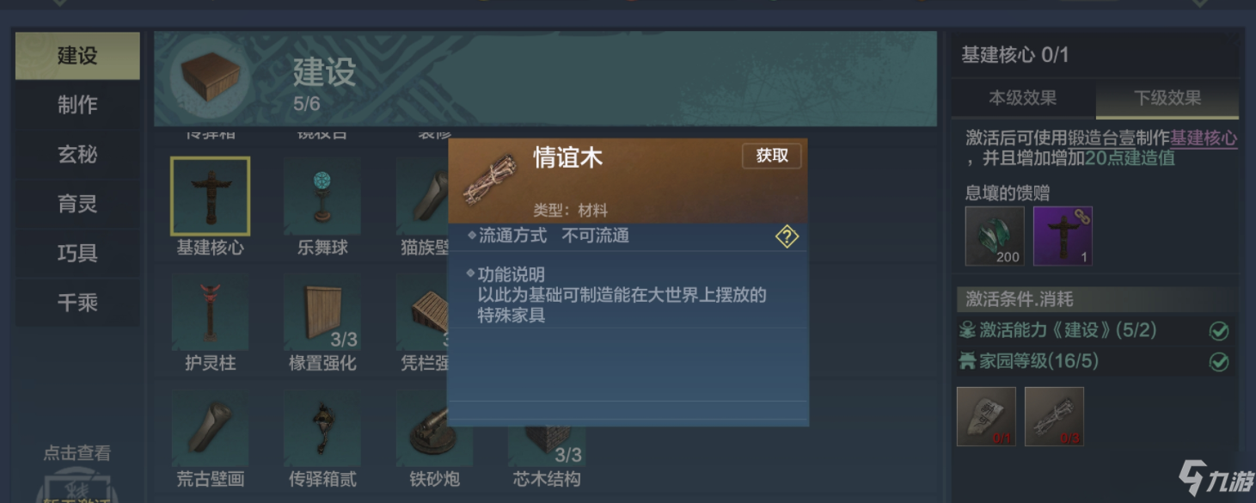1256x503 pixels.
Task: Select the 基建核心 totem icon
Action: coord(210,196)
